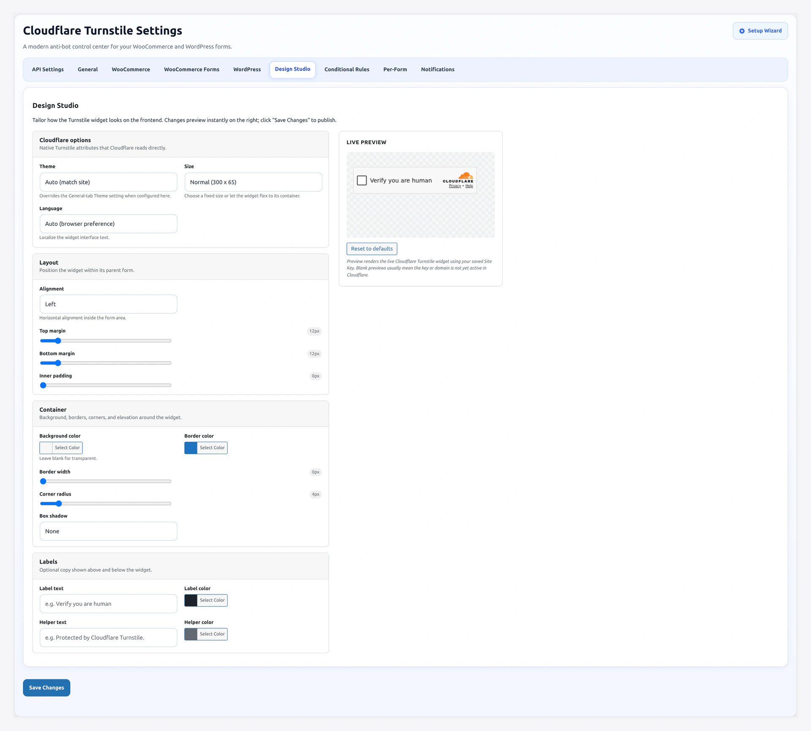811x731 pixels.
Task: Click the dark Label color swatch
Action: point(191,600)
